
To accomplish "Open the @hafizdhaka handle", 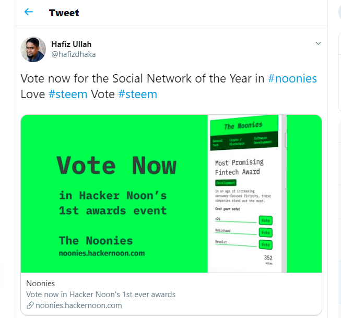I will pyautogui.click(x=74, y=54).
